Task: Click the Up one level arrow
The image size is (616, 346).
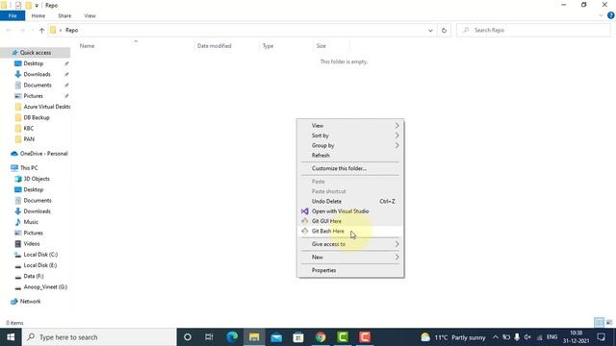Action: (x=41, y=30)
